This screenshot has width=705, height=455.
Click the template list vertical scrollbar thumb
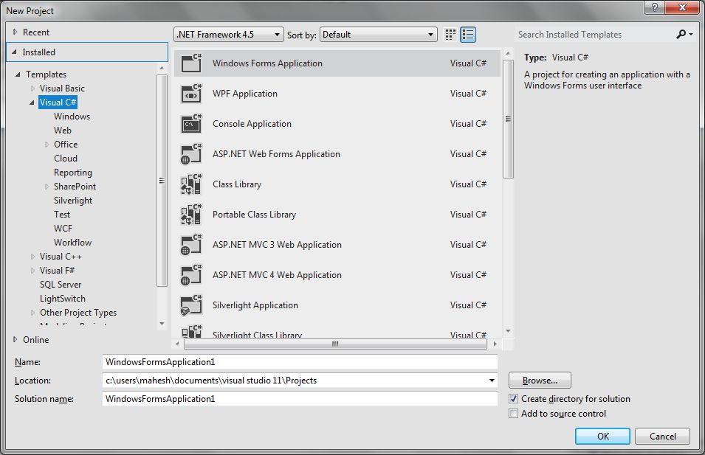(x=508, y=119)
